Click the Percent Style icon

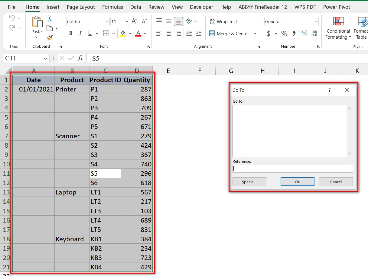284,34
